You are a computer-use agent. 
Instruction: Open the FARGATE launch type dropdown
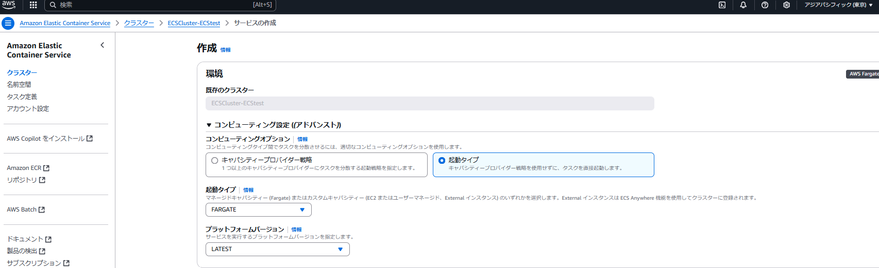pyautogui.click(x=258, y=210)
